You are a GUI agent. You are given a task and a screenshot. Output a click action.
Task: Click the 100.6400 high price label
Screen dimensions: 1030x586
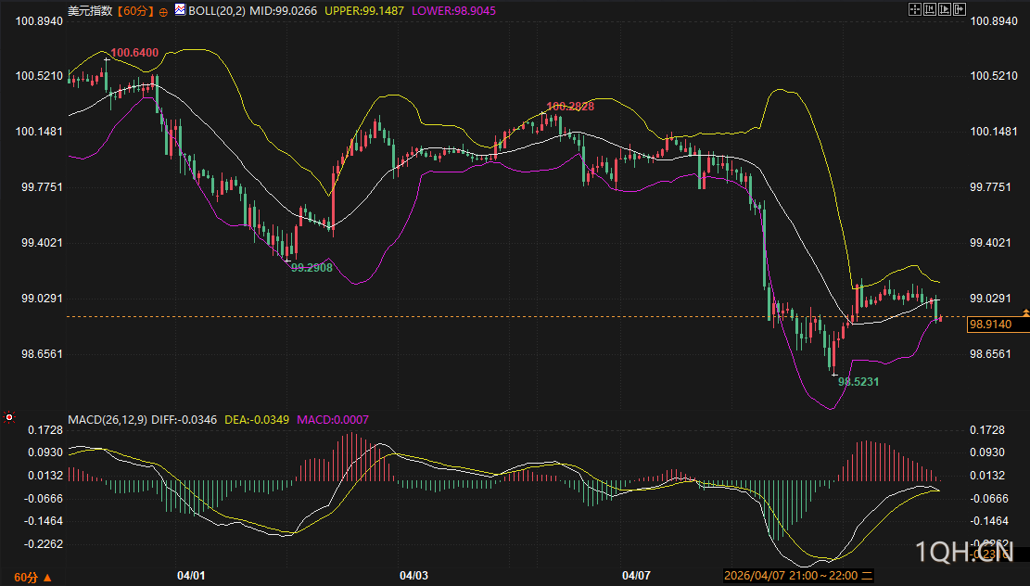coord(134,53)
